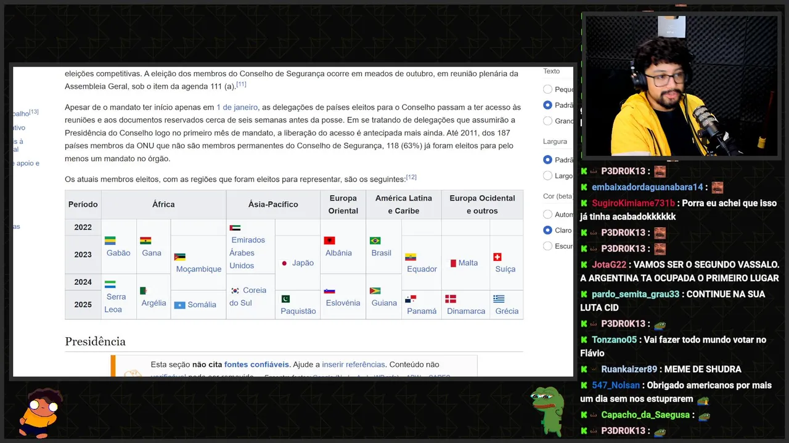Open the 'Dinamarca' country link
789x443 pixels.
(x=466, y=311)
